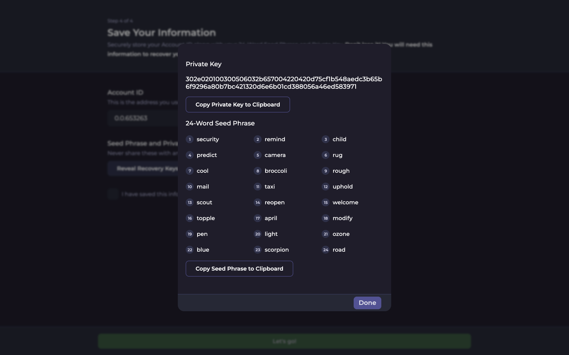
Task: Select the seed word 'welcome'
Action: click(345, 202)
